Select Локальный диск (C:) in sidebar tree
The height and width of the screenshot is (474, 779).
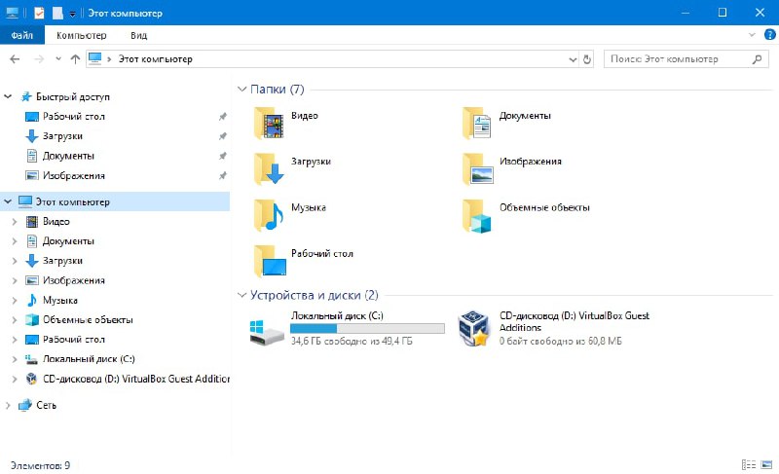point(89,359)
